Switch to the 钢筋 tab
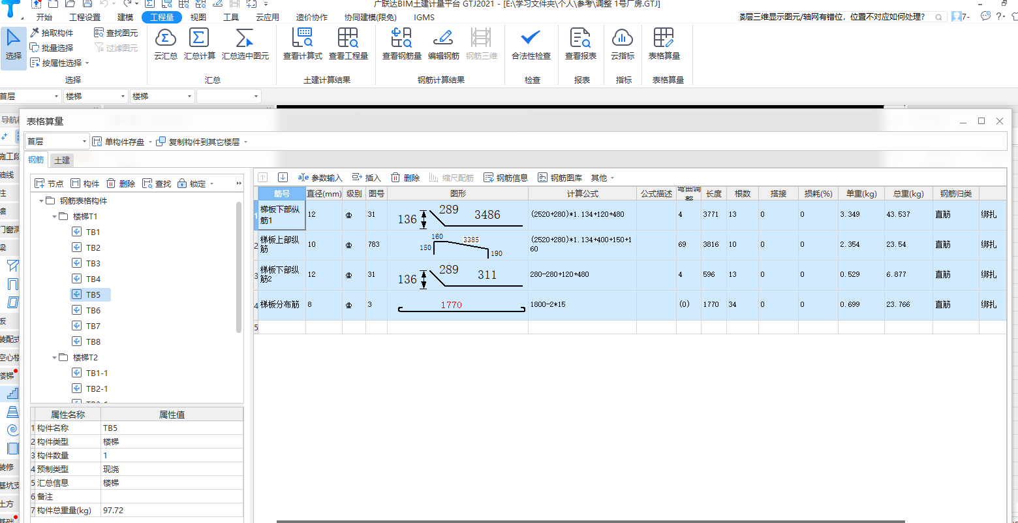This screenshot has height=523, width=1018. pyautogui.click(x=36, y=160)
